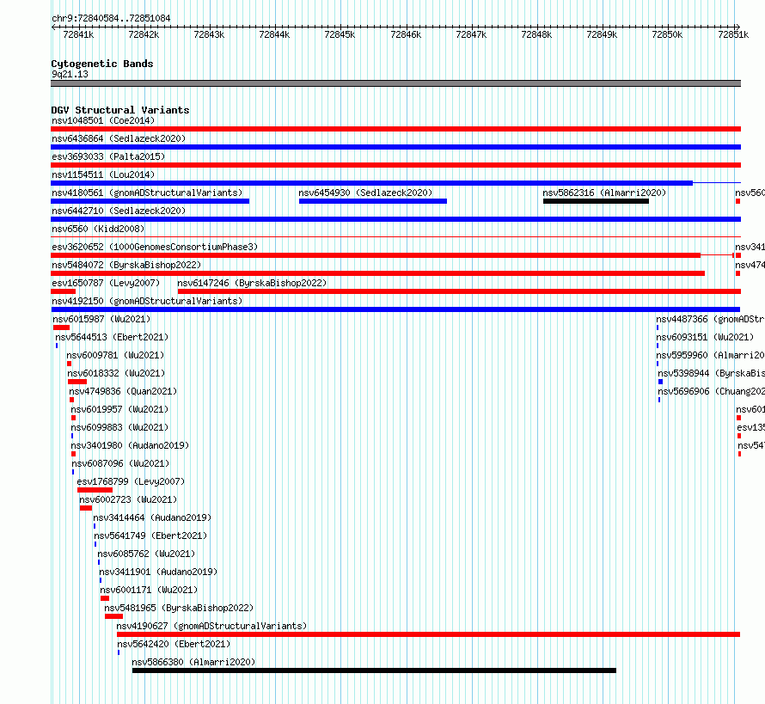
Task: Open the nsv5959960 variant label
Action: [x=710, y=355]
